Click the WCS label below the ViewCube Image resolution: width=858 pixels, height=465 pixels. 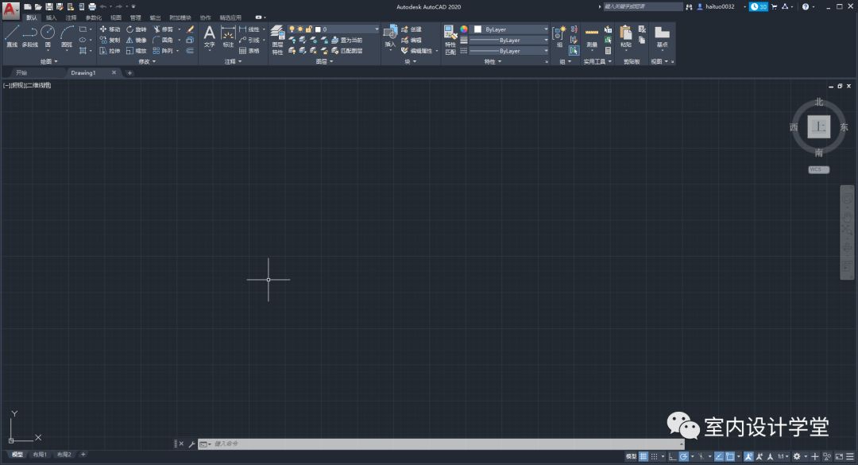(x=817, y=169)
